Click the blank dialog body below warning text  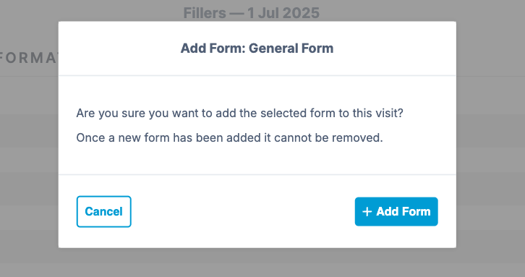[x=257, y=159]
